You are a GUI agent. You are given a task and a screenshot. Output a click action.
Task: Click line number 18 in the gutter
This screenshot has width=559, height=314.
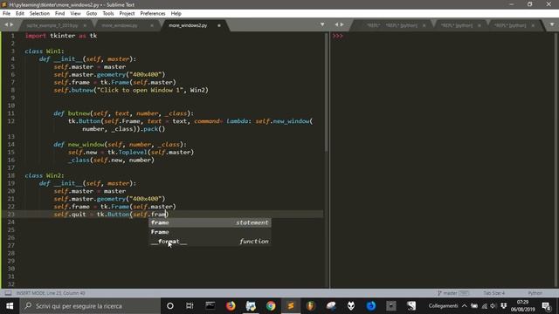pyautogui.click(x=11, y=175)
